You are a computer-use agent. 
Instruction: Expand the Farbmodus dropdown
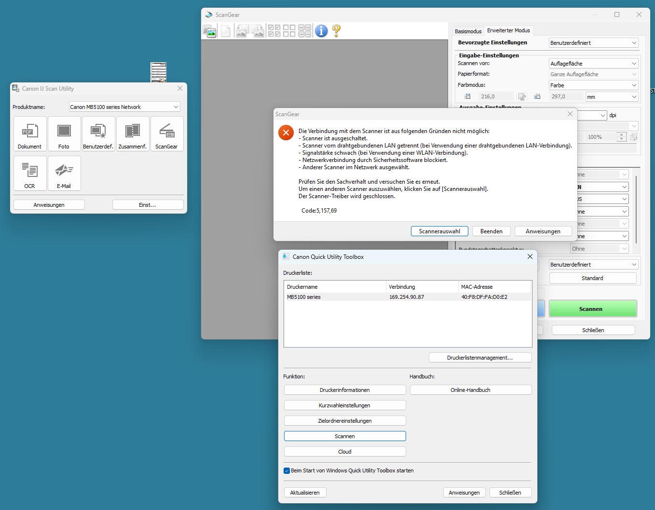pos(594,85)
